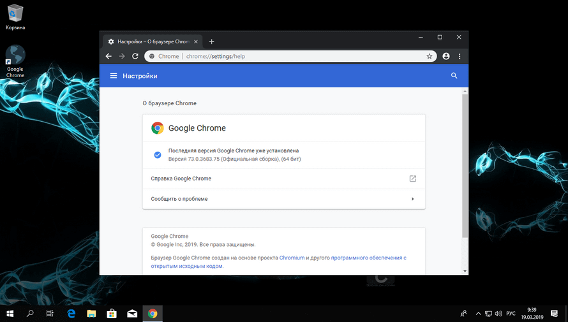
Task: Expand the report a problem arrow
Action: coord(412,199)
